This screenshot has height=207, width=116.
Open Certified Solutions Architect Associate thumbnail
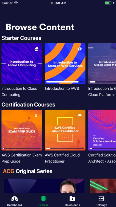(102, 130)
